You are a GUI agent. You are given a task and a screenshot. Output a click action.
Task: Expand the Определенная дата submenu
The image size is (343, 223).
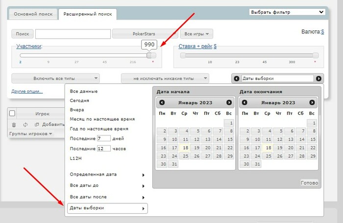point(107,174)
